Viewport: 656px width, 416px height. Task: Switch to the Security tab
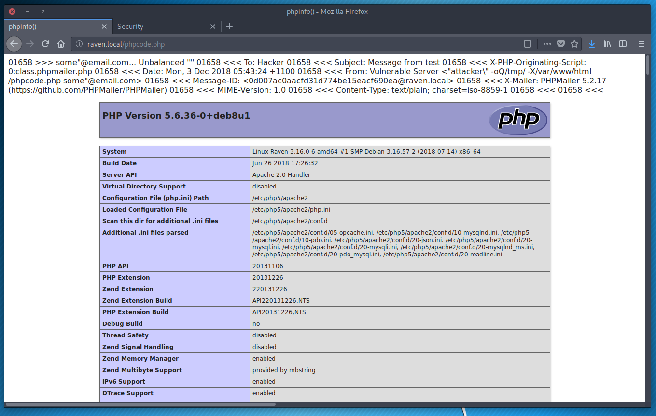pos(167,27)
